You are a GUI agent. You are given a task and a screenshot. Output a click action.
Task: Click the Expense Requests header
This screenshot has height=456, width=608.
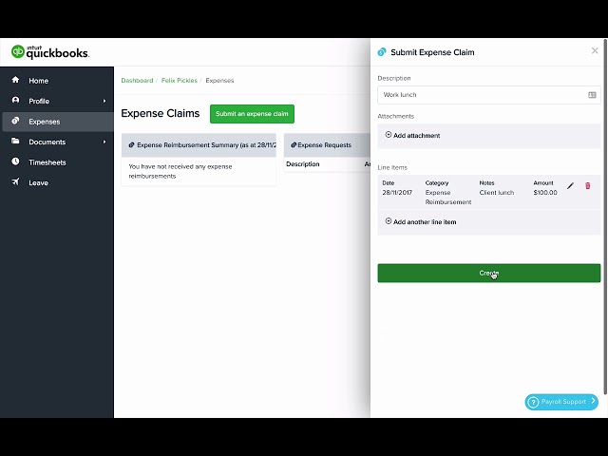coord(327,145)
